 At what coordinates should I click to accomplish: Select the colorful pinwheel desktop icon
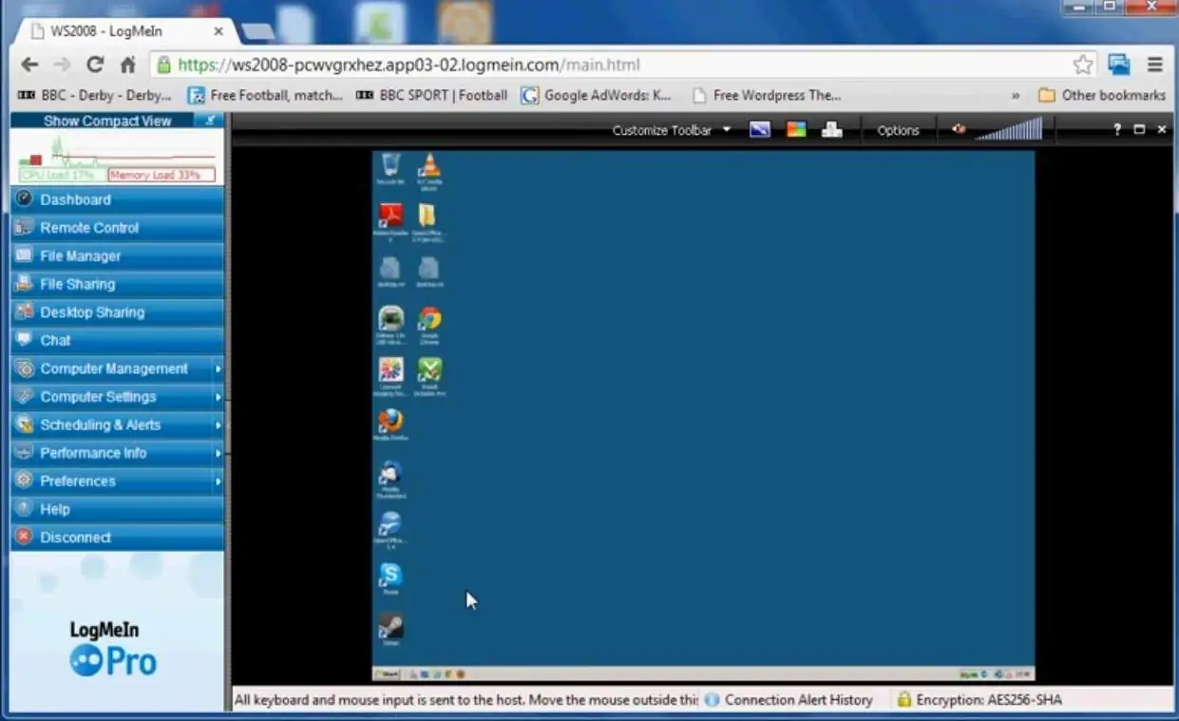tap(390, 374)
